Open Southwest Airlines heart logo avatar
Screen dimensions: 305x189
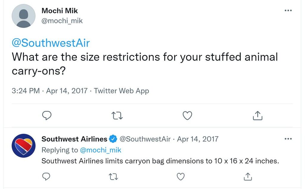(x=24, y=145)
